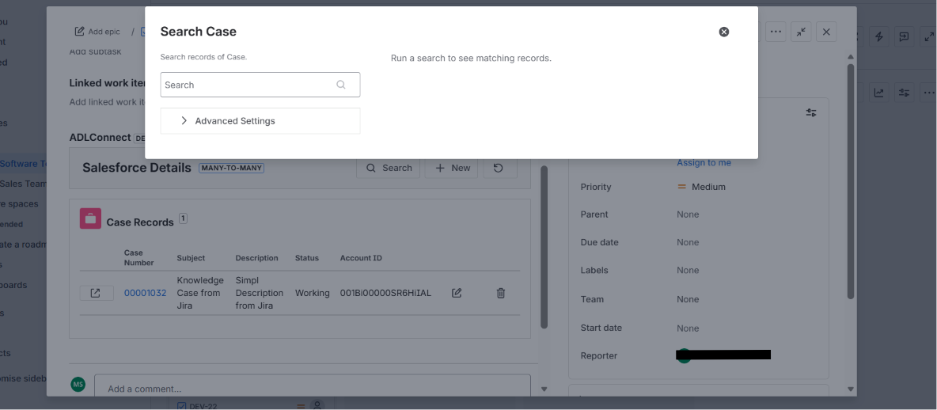Click the Case Records count badge 1
This screenshot has height=410, width=937.
coord(183,218)
